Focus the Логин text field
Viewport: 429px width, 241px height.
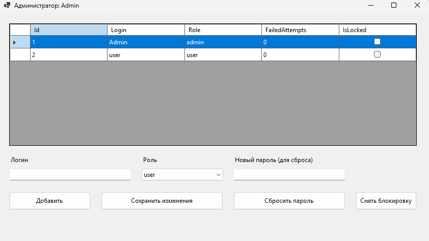[70, 175]
